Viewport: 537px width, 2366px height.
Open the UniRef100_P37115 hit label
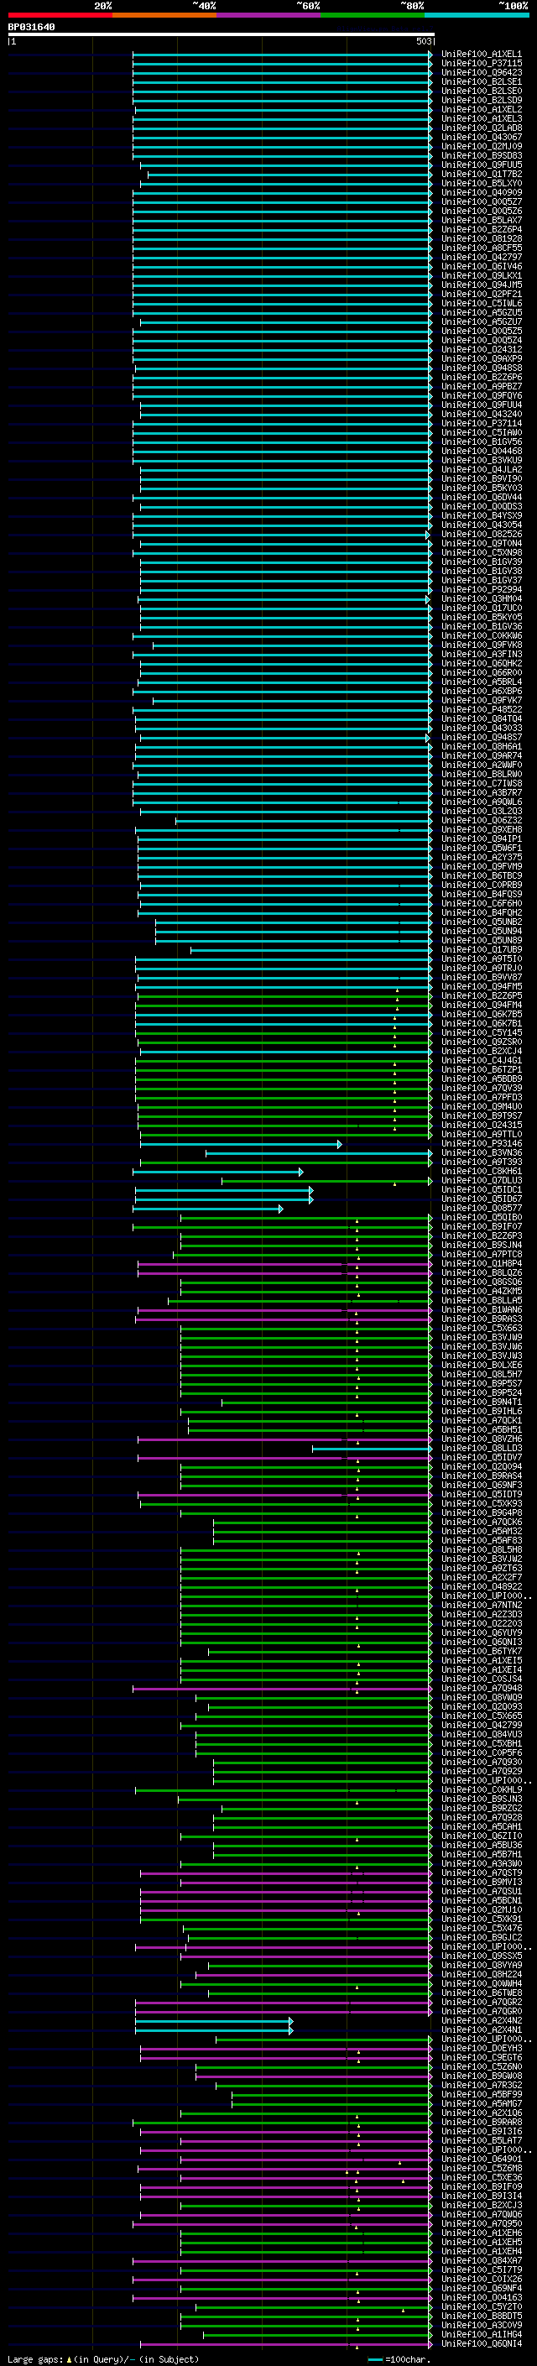pyautogui.click(x=481, y=64)
